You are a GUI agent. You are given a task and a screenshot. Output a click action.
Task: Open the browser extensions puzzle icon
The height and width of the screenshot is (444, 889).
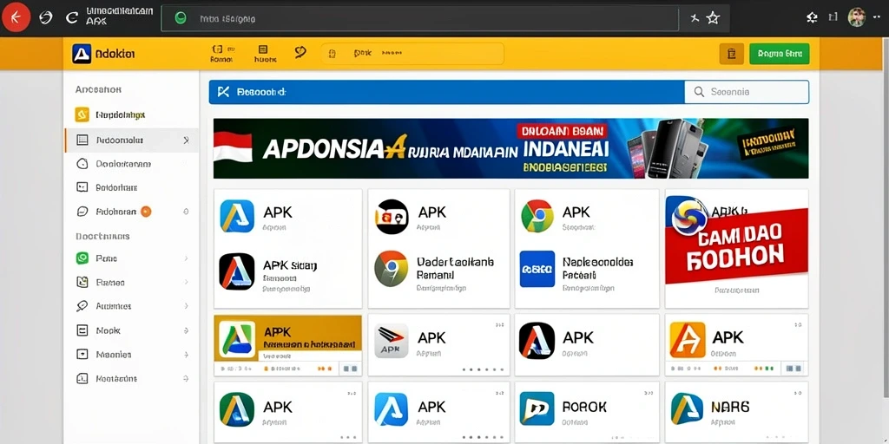pyautogui.click(x=812, y=17)
